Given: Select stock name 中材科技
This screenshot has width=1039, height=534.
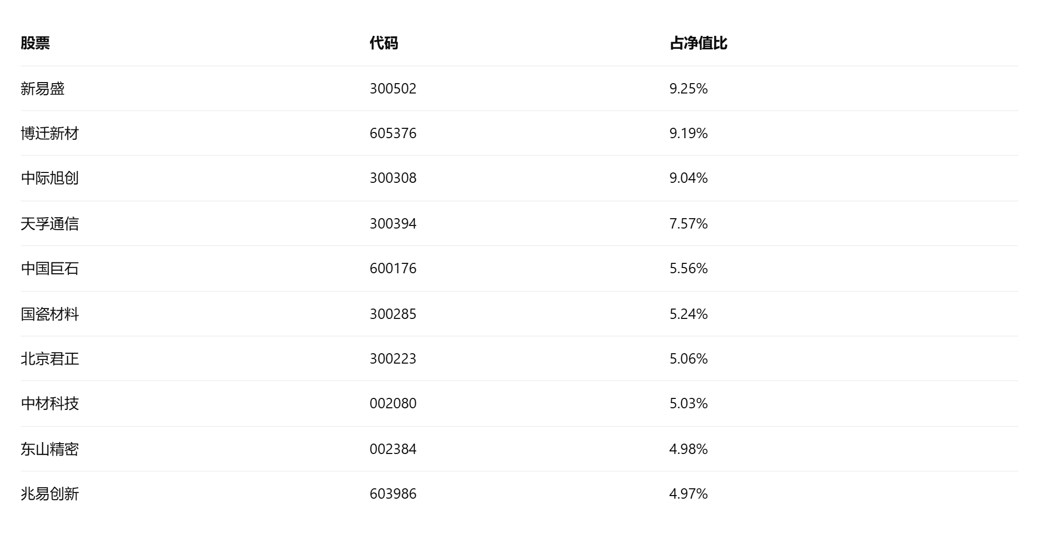Looking at the screenshot, I should click(x=50, y=404).
